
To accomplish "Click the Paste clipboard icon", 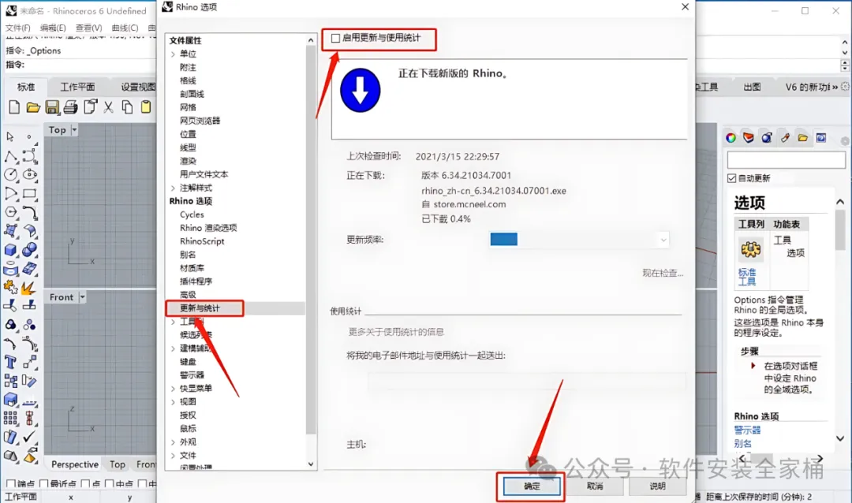I will pyautogui.click(x=146, y=107).
